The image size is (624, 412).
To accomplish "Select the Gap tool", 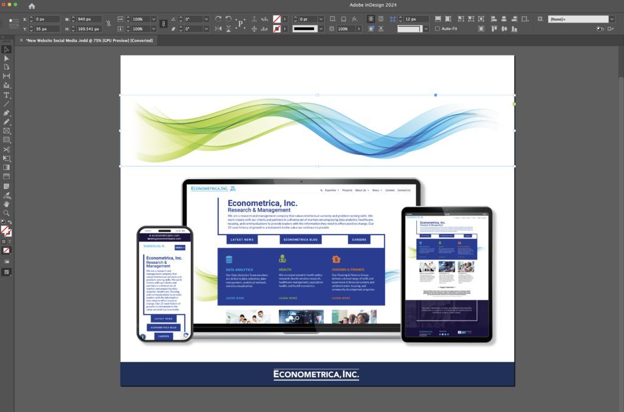I will [x=6, y=76].
